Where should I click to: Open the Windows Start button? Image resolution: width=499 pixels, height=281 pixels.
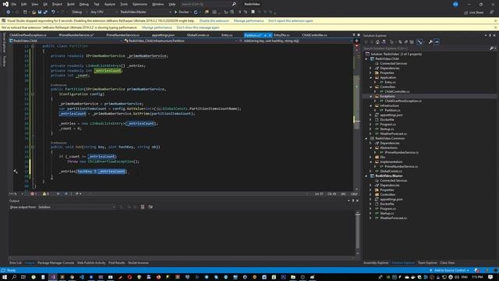[x=5, y=277]
